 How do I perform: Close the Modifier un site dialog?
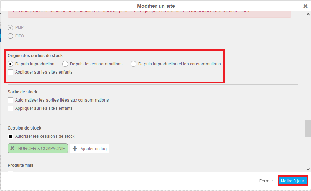pyautogui.click(x=305, y=6)
